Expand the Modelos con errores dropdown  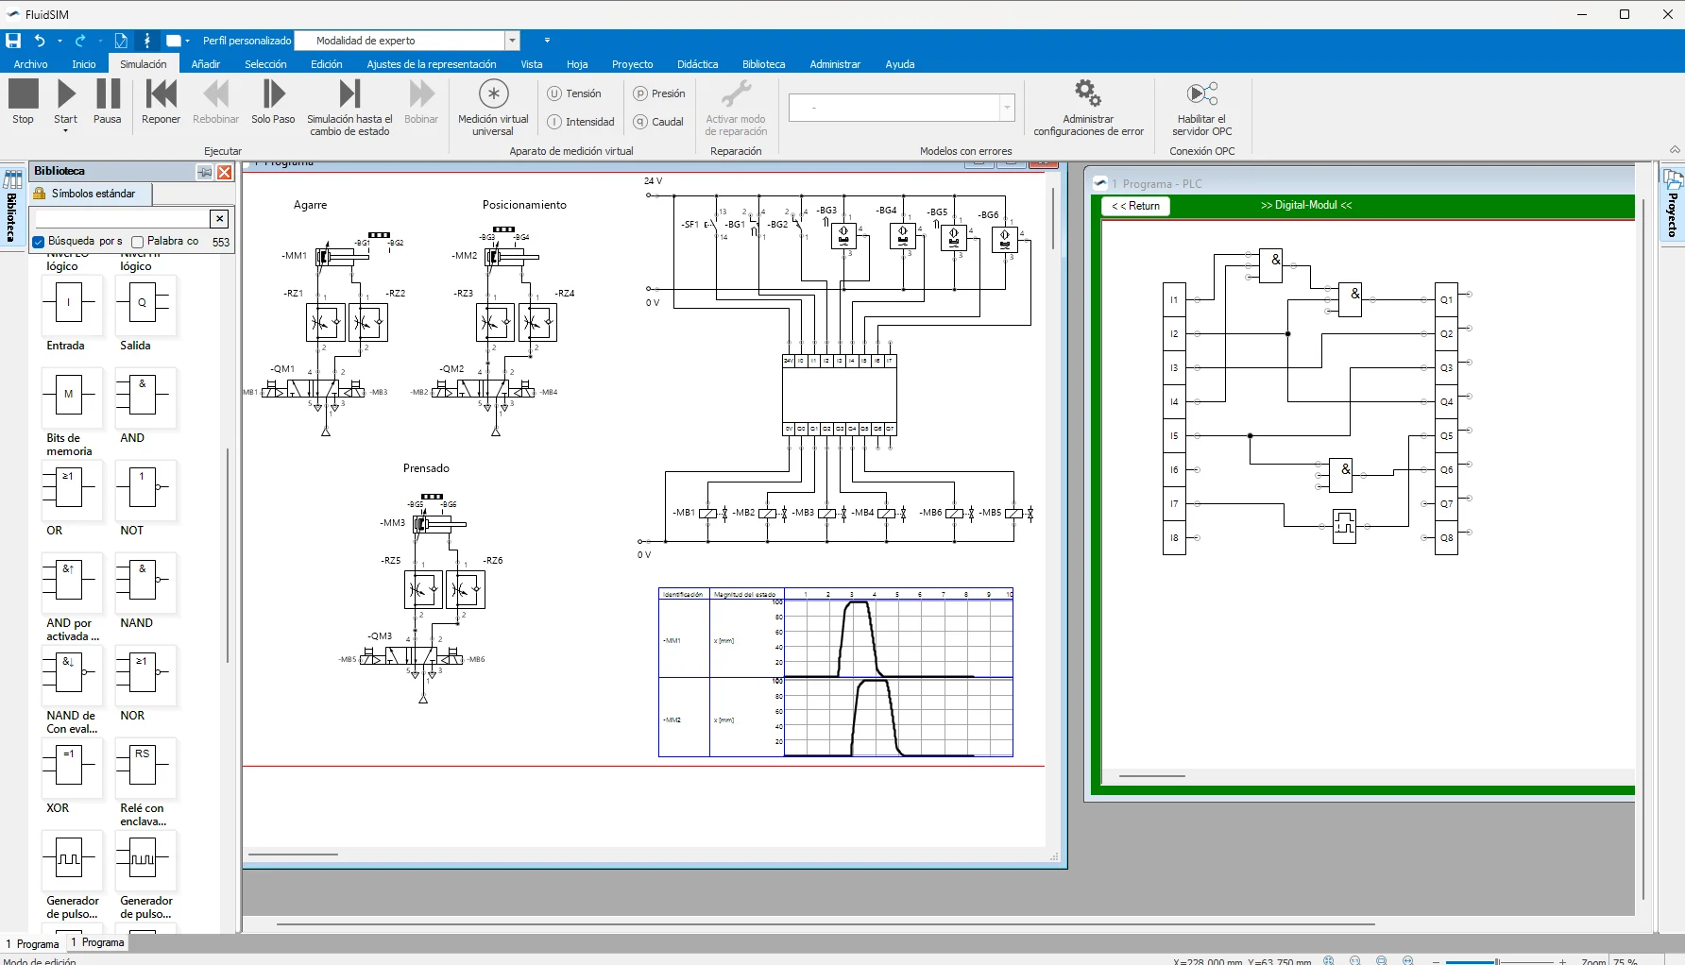coord(1007,107)
